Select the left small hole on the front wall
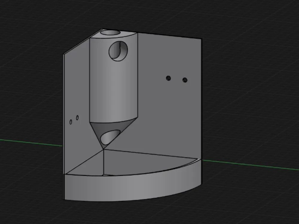Screen dimensions: 299x224 tap(71, 121)
